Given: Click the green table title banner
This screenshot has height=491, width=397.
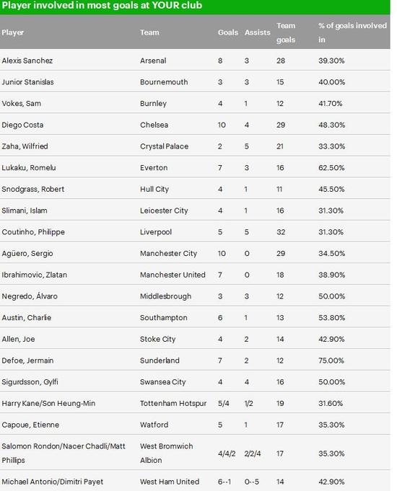Looking at the screenshot, I should pyautogui.click(x=195, y=6).
